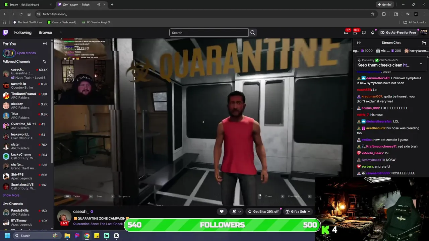Select summit1g in followed channels
The image size is (429, 241).
coord(25,86)
